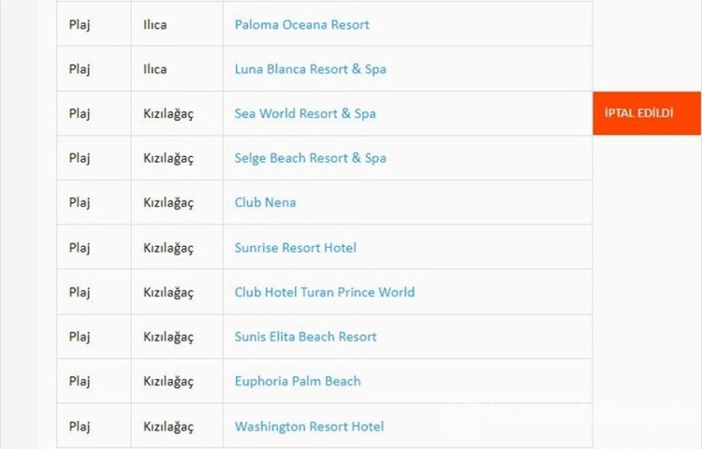Click Sea World Resort & Spa link

[x=305, y=113]
